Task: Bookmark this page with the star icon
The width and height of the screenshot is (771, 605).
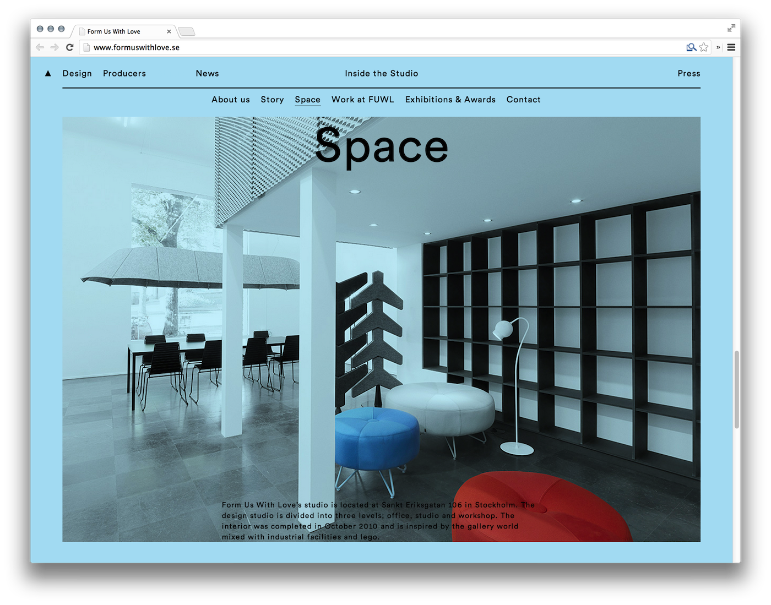Action: click(x=704, y=47)
